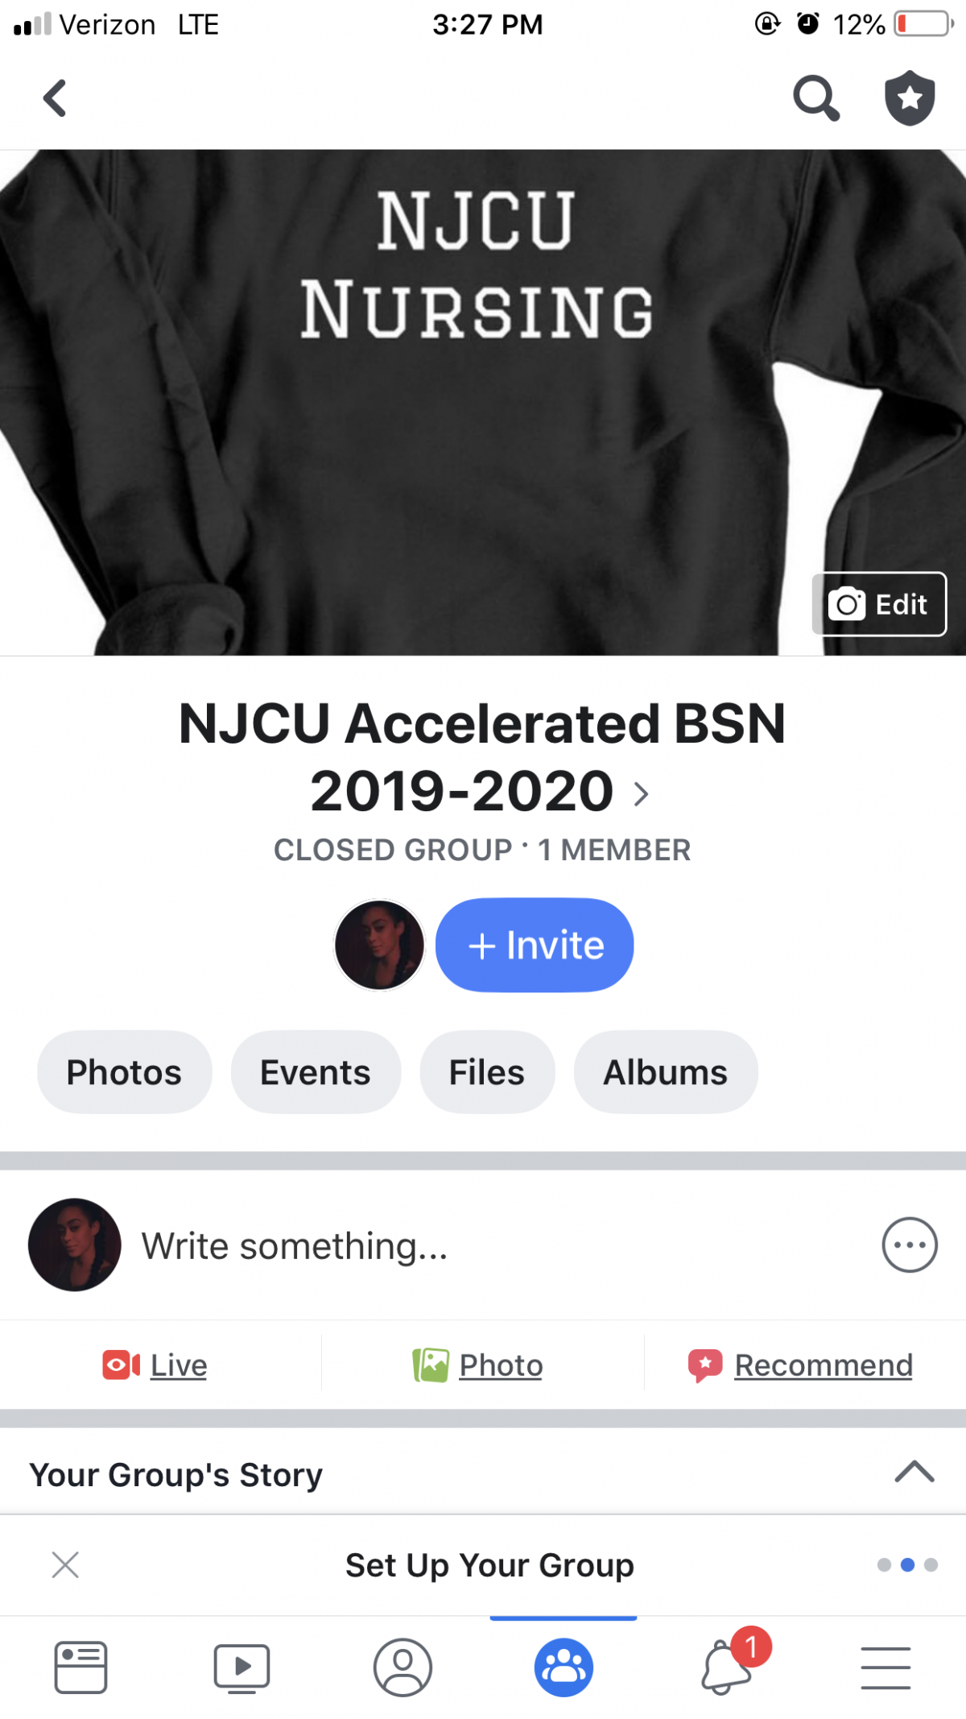
Task: Switch to the Photos tab
Action: [x=124, y=1072]
